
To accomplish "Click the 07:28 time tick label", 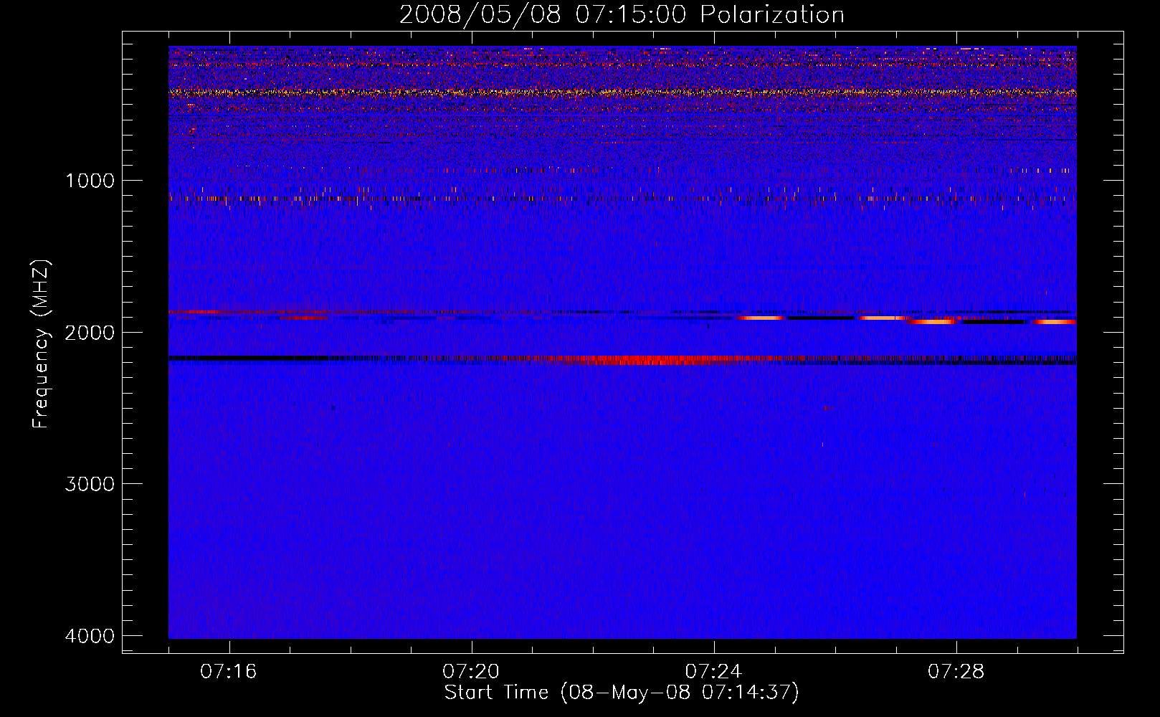I will click(x=956, y=672).
